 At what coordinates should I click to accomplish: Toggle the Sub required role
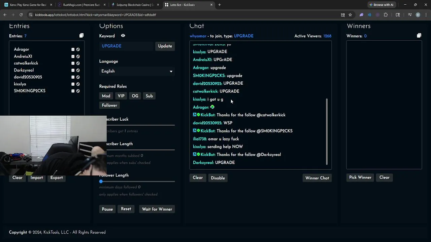[149, 96]
